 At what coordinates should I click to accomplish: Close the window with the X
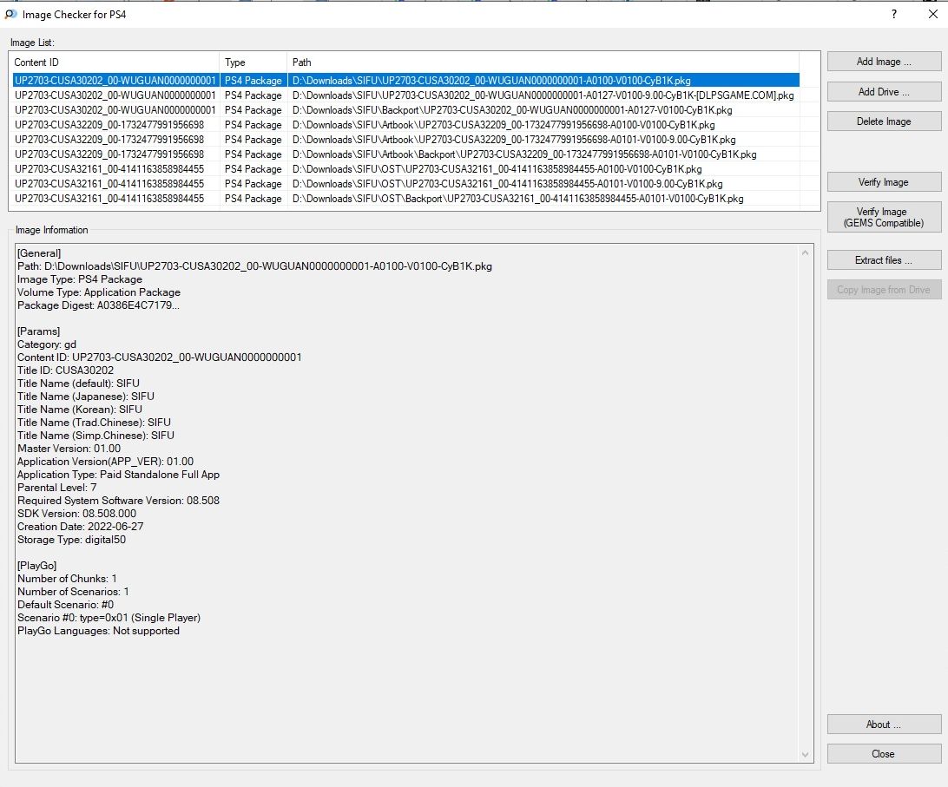tap(933, 14)
